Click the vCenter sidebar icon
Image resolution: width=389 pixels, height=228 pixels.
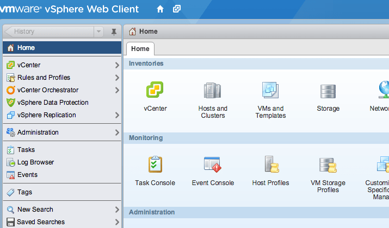[x=11, y=65]
